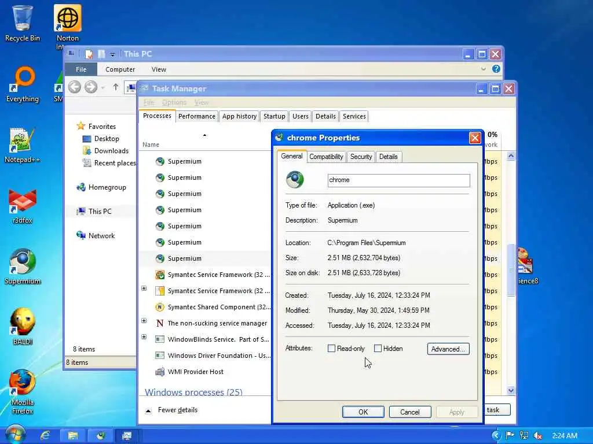
Task: Show hidden tray icons arrow
Action: pos(496,436)
